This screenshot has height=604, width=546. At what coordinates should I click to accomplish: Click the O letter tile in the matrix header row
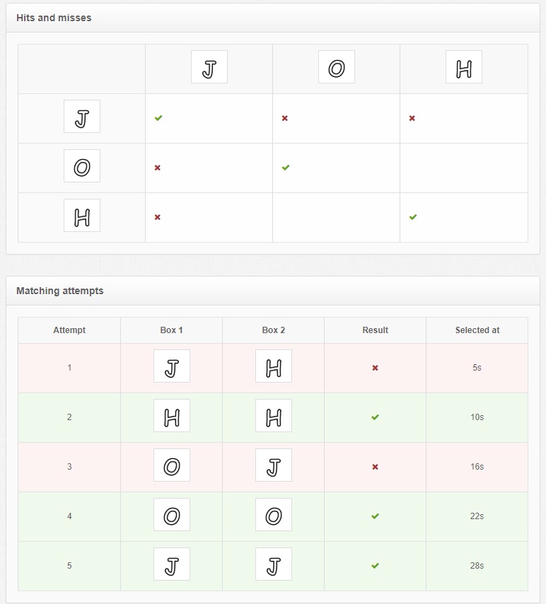tap(337, 67)
